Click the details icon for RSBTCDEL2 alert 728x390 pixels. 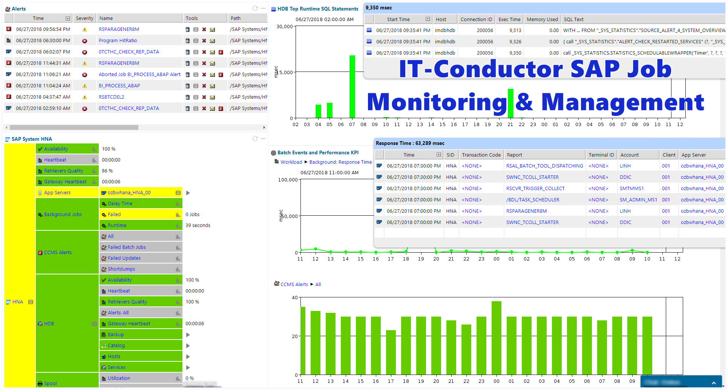point(195,97)
